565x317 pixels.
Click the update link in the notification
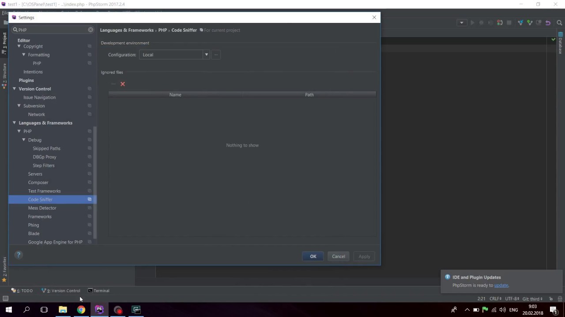click(x=501, y=285)
